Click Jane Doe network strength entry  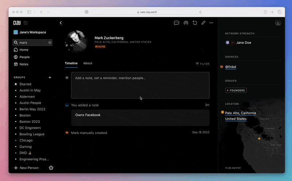click(238, 42)
